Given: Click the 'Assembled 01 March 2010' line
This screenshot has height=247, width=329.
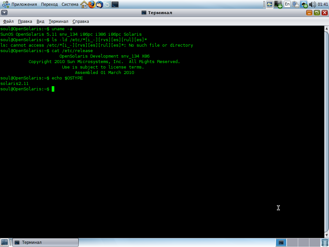Looking at the screenshot, I should (x=104, y=72).
